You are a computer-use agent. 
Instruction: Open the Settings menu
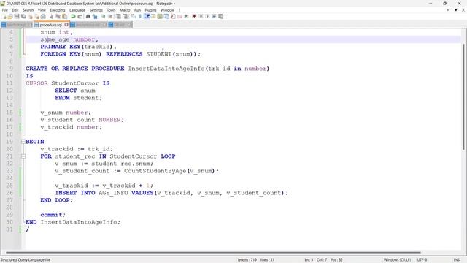96,10
